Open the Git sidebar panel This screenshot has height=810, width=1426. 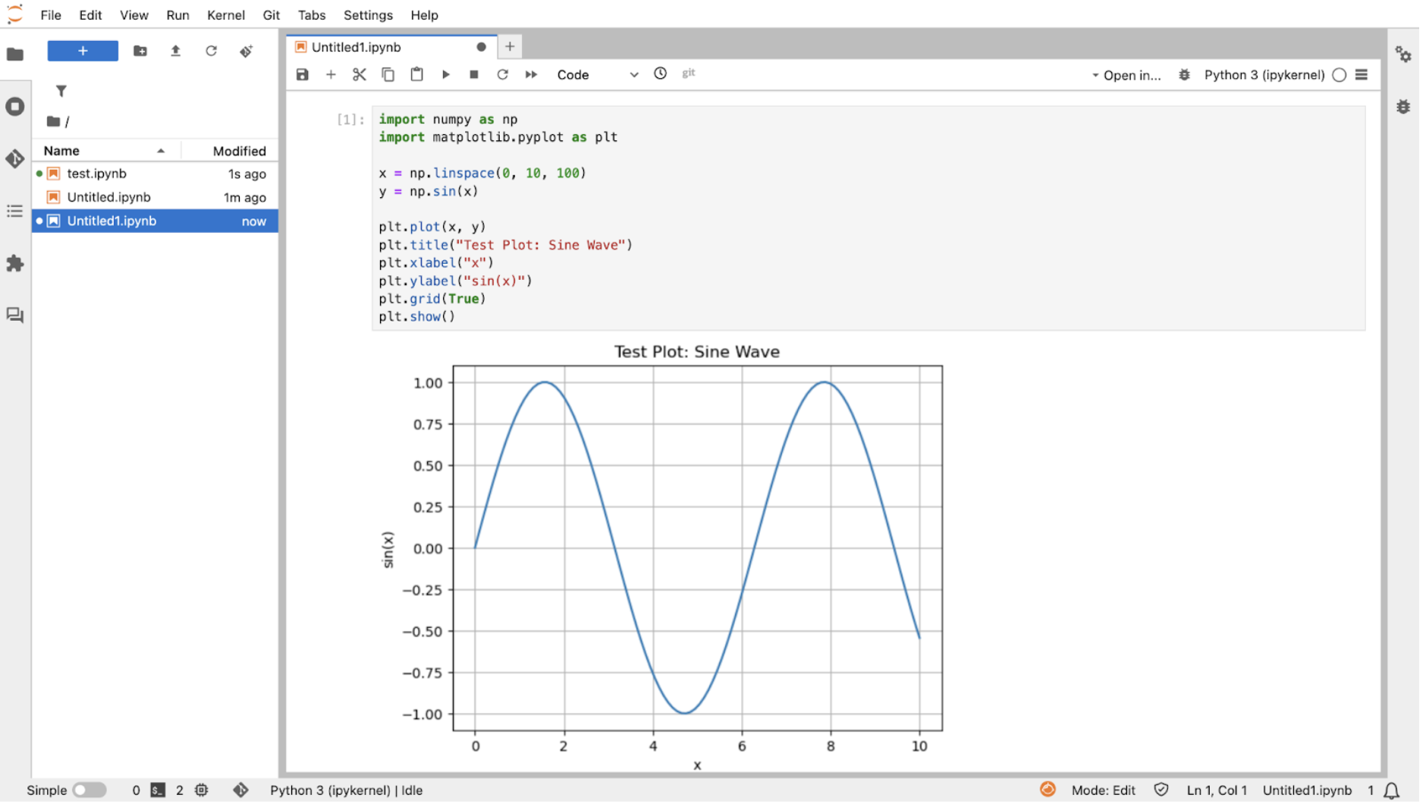(15, 159)
